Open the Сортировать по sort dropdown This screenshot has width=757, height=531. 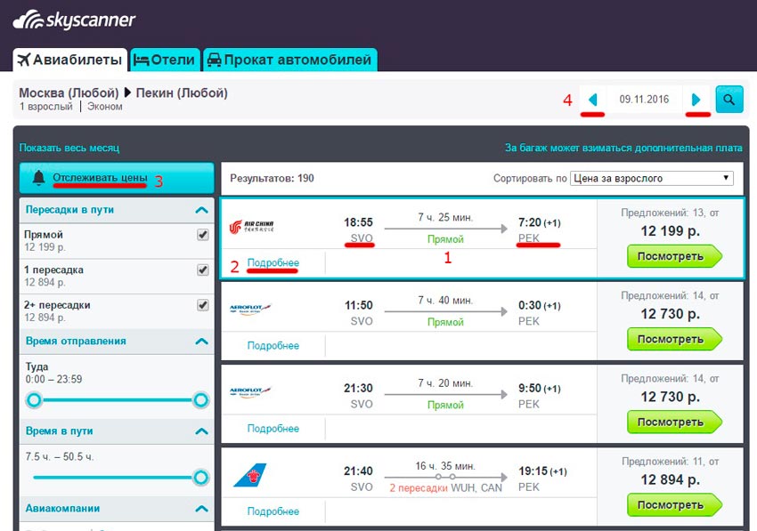651,178
